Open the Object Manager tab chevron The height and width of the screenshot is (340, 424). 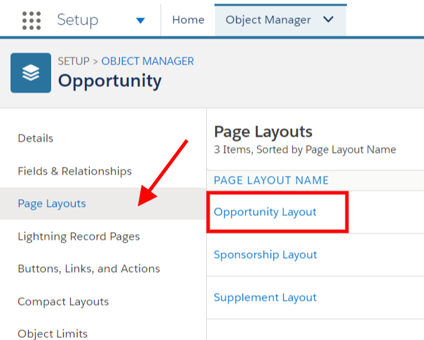pyautogui.click(x=328, y=20)
